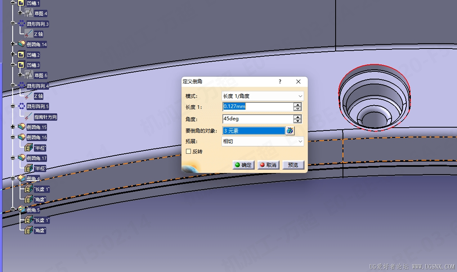The height and width of the screenshot is (272, 457).
Task: Click the 倒角.4 chamfer icon
Action: click(22, 178)
